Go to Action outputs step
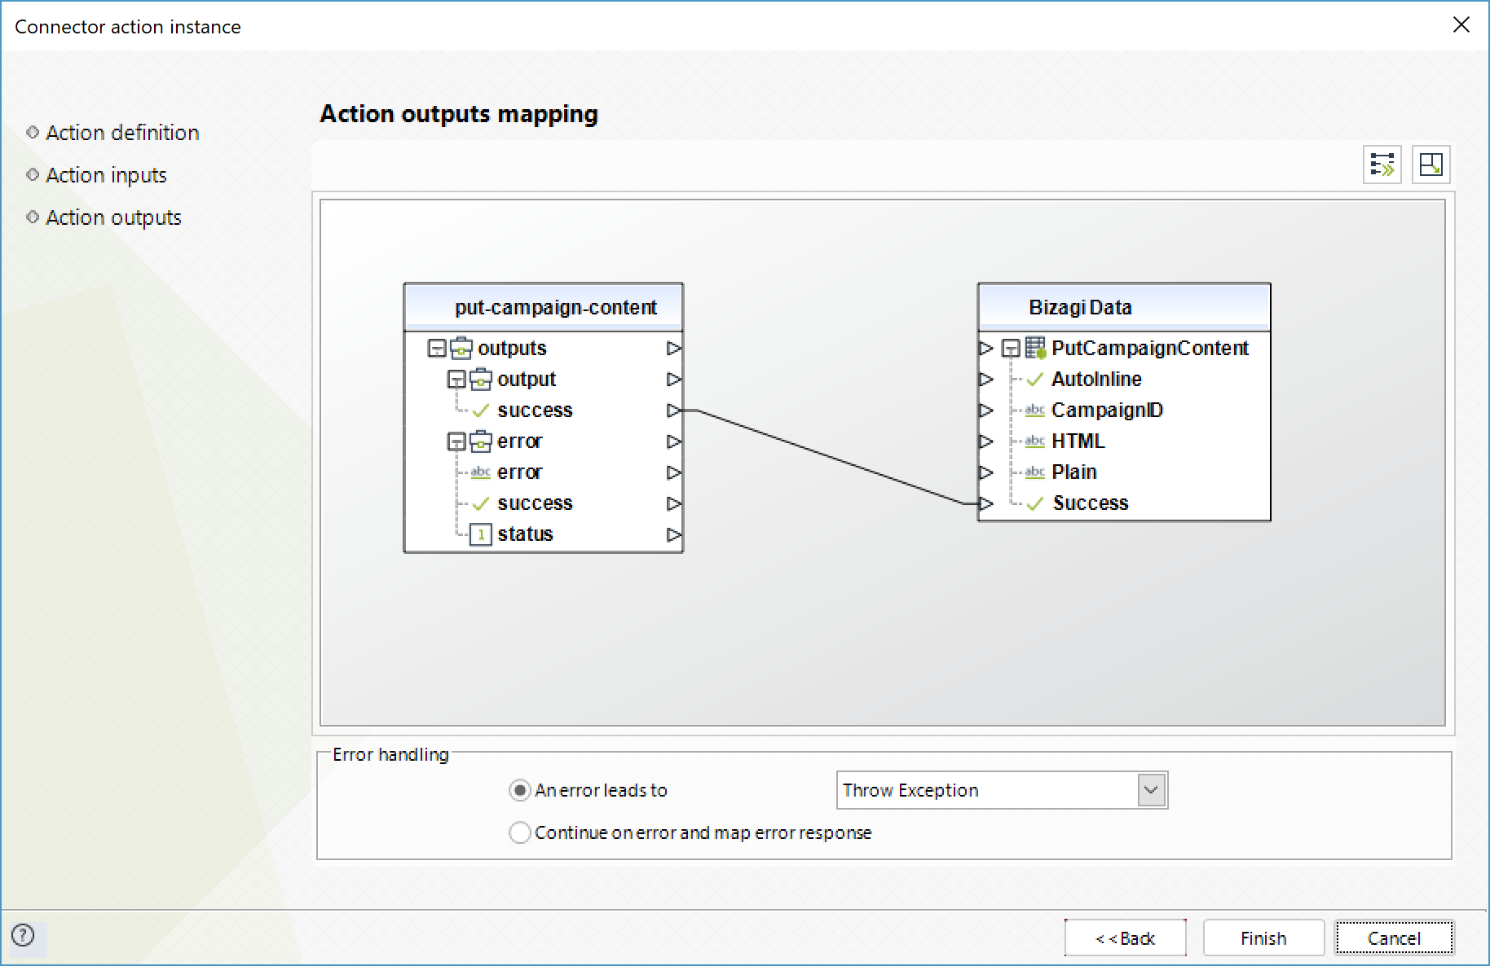1490x966 pixels. tap(113, 217)
